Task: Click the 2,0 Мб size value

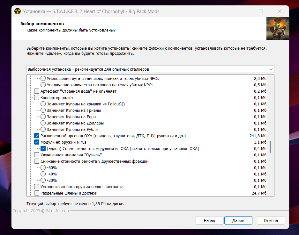Action: click(260, 78)
